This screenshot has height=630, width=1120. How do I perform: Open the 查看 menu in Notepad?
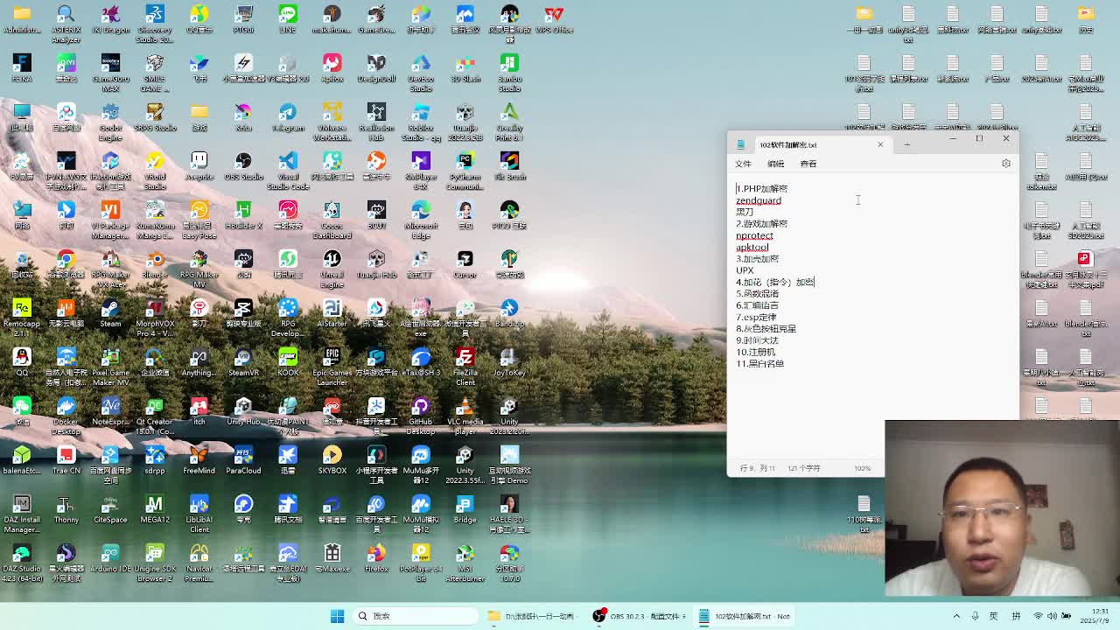808,164
